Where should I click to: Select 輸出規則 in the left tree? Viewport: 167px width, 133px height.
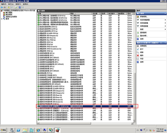tap(9, 15)
